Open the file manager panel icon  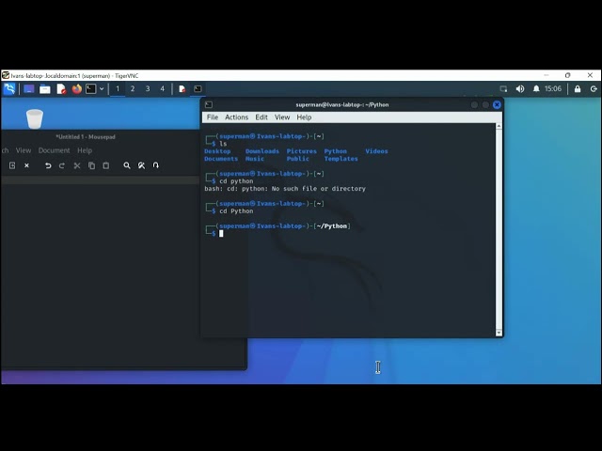[45, 89]
